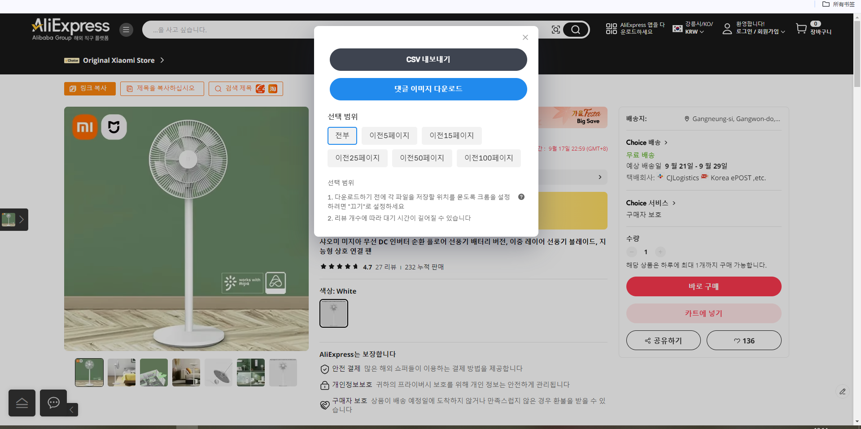Click the question mark help icon
The image size is (861, 429).
point(521,197)
